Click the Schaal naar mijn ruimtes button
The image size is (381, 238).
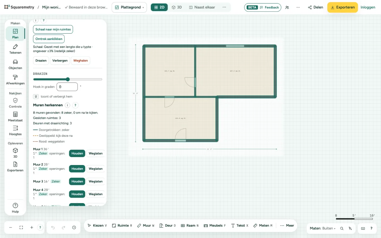(53, 30)
